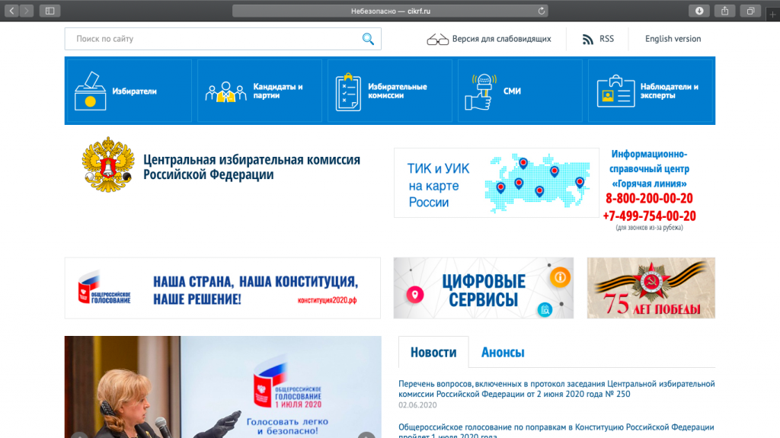This screenshot has width=780, height=438.
Task: Click the people icon for Кандидаты и партии
Action: click(225, 91)
